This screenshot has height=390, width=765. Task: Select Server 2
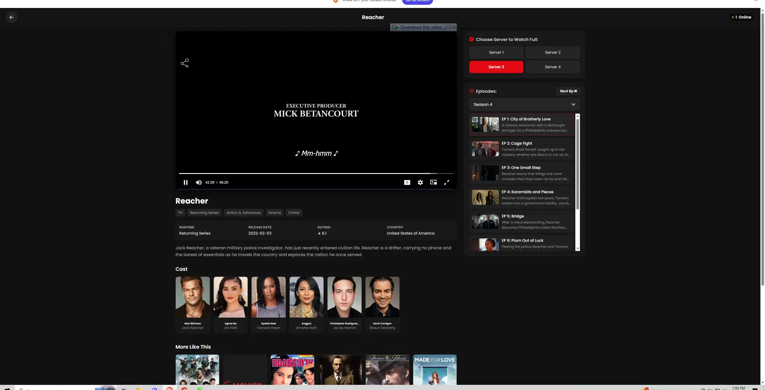pos(553,53)
